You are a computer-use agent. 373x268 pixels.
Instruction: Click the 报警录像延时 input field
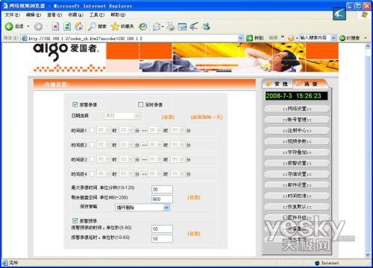coord(162,238)
